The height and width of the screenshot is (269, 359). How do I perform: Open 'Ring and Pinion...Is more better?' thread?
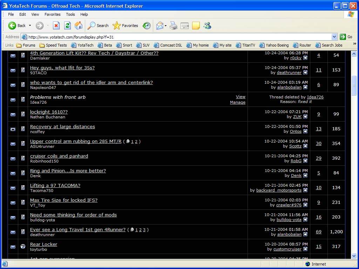point(68,171)
